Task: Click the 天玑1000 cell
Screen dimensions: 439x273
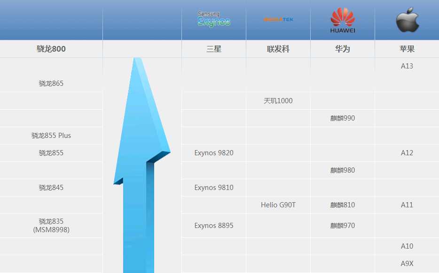Action: [278, 101]
